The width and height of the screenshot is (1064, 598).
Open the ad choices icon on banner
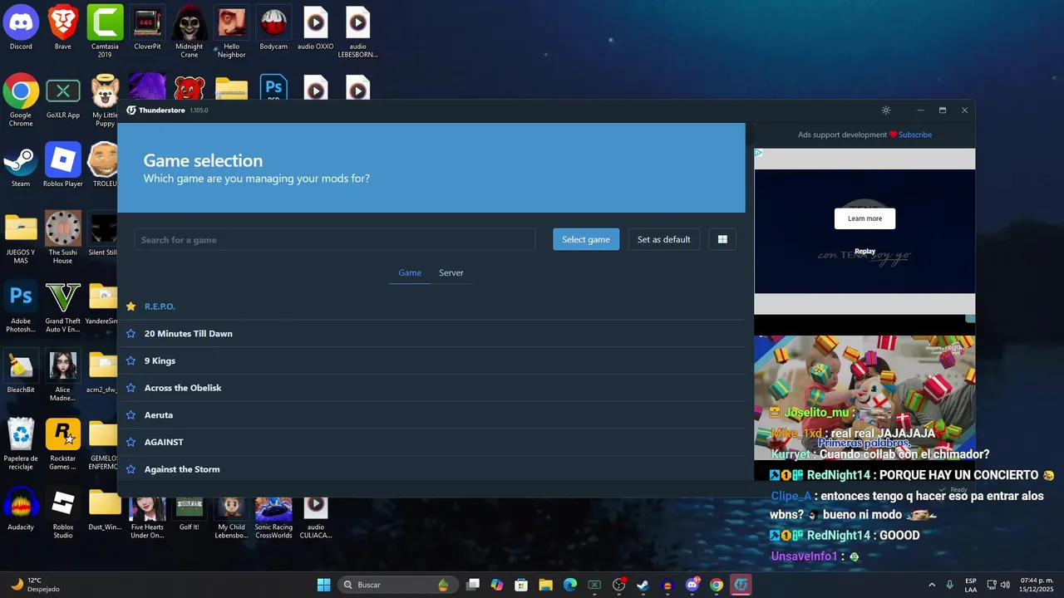(759, 154)
